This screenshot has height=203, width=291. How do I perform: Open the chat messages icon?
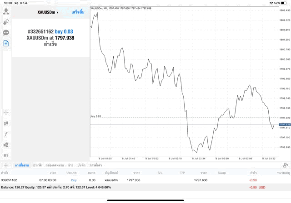click(x=6, y=33)
